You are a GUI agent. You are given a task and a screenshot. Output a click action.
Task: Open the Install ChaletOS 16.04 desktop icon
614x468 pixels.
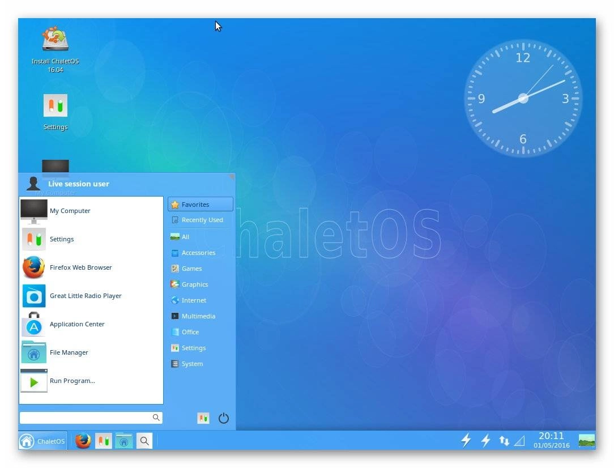point(55,49)
